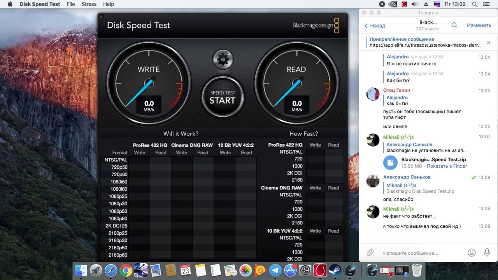The height and width of the screenshot is (280, 498).
Task: Open Launchpad from the Dock
Action: [96, 270]
